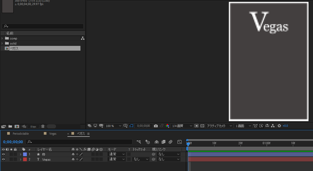Toggle Pixel Aspect Ratio Correction icon

tap(255, 126)
